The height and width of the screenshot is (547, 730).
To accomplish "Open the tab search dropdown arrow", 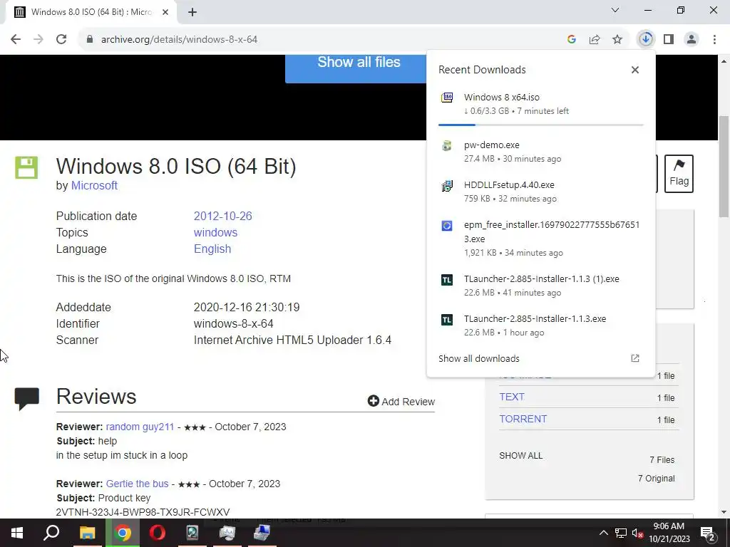I will pyautogui.click(x=615, y=10).
